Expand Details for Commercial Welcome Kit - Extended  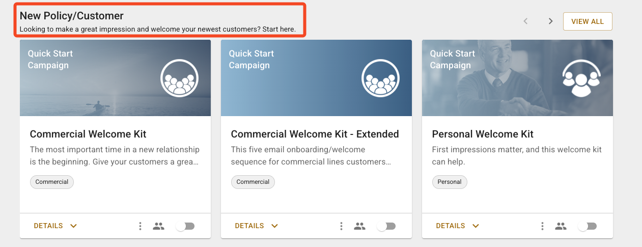tap(256, 226)
